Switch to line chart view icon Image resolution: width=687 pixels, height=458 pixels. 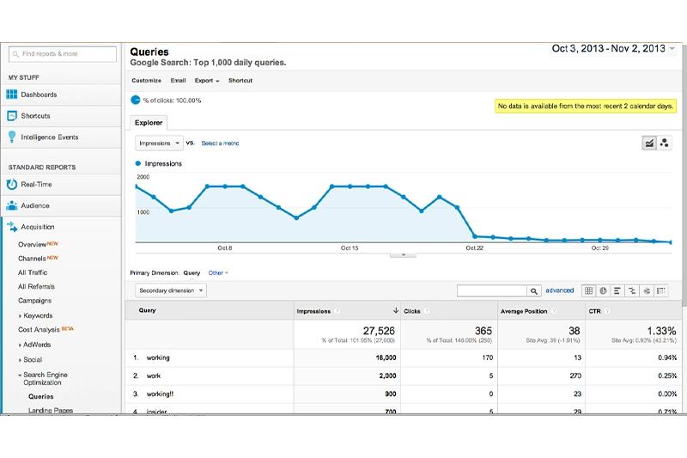click(649, 143)
